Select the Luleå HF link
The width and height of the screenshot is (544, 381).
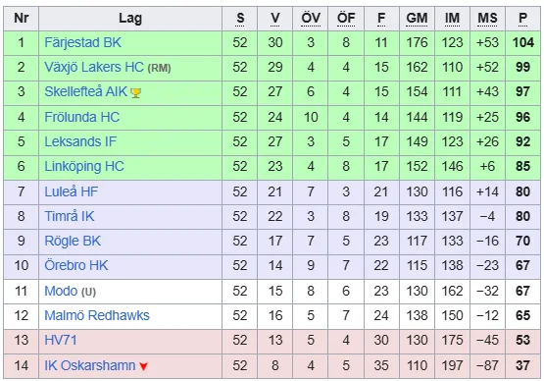coord(72,191)
